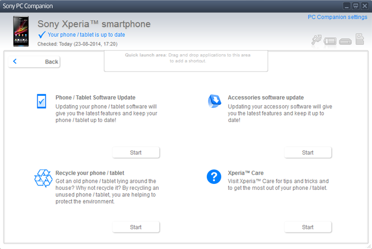Screen dimensions: 372x249
Task: Click 'Sony Xperia™ smartphone' device title
Action: tap(94, 24)
